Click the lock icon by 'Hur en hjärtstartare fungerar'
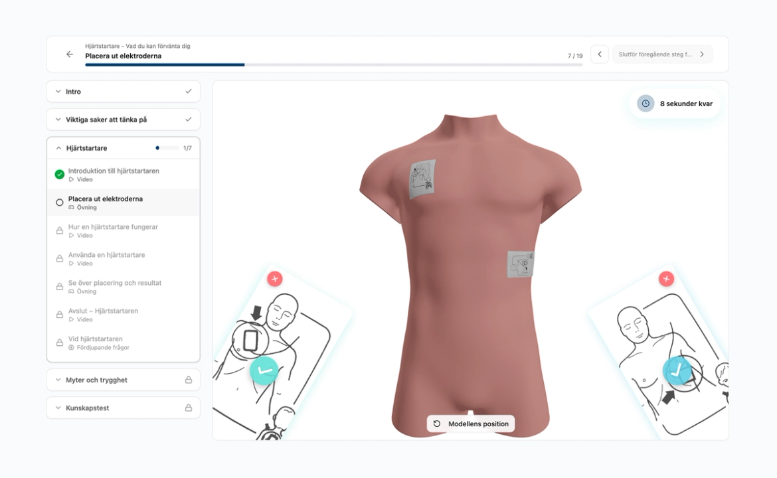This screenshot has height=478, width=777. pyautogui.click(x=60, y=230)
